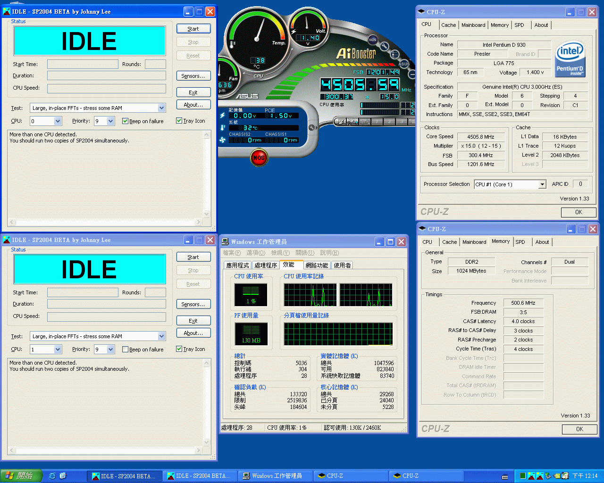The image size is (604, 483).
Task: Switch to 網路功能 tab in Task Manager
Action: pyautogui.click(x=317, y=265)
